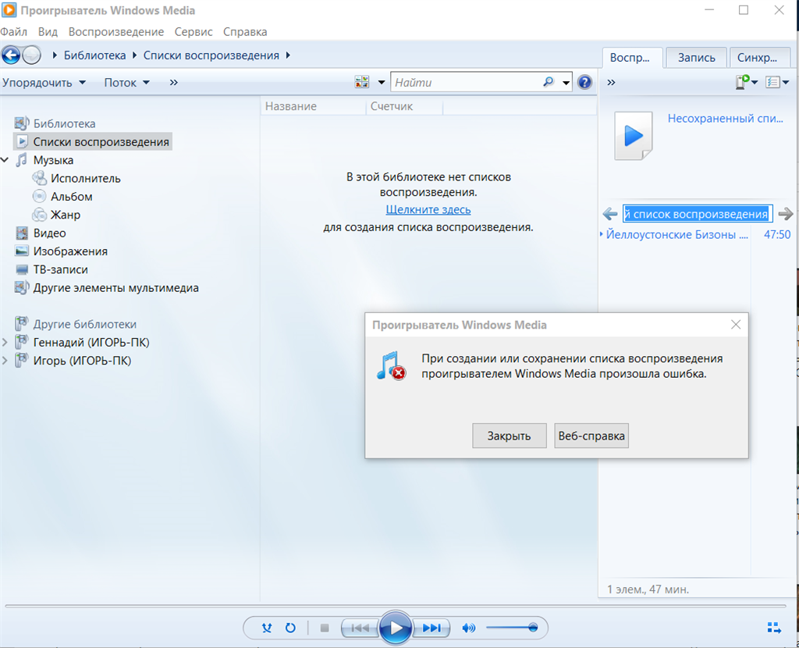Switch to the Синхр... tab
The width and height of the screenshot is (799, 648).
pos(762,58)
